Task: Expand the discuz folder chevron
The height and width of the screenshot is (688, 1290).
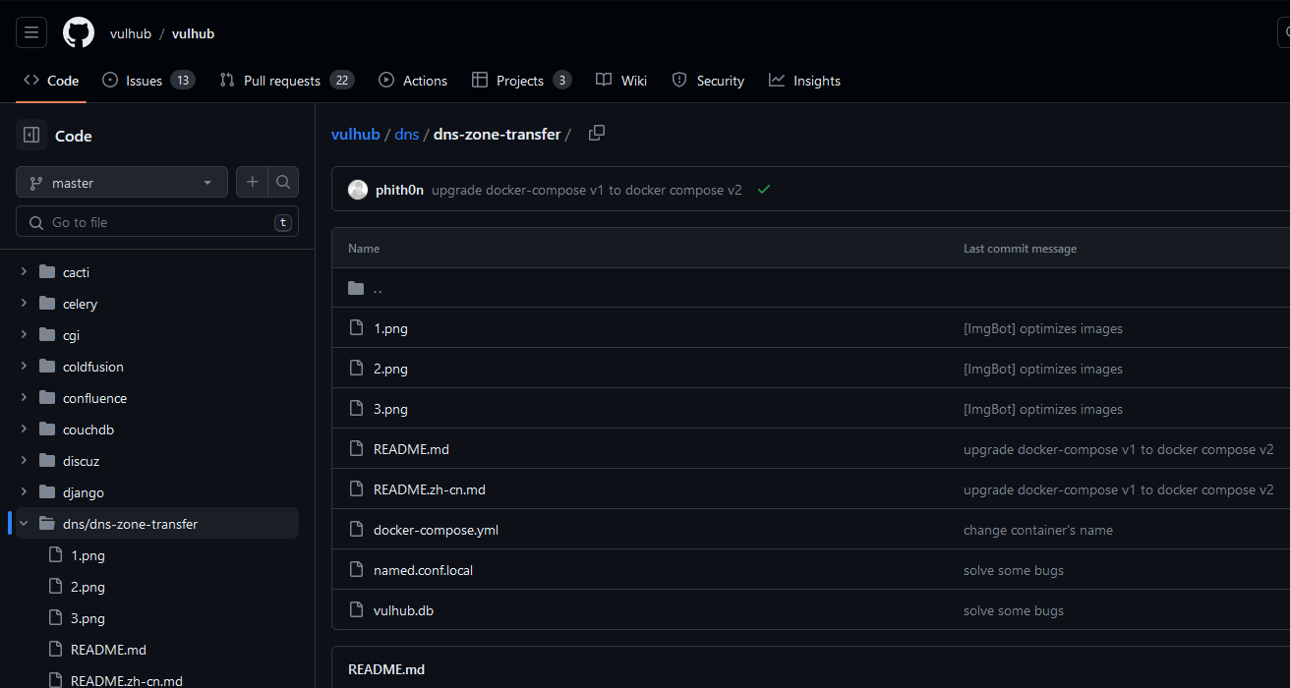Action: pos(24,460)
